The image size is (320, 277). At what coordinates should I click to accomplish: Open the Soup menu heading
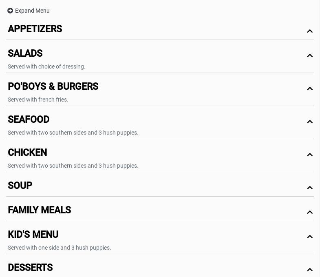pyautogui.click(x=20, y=186)
